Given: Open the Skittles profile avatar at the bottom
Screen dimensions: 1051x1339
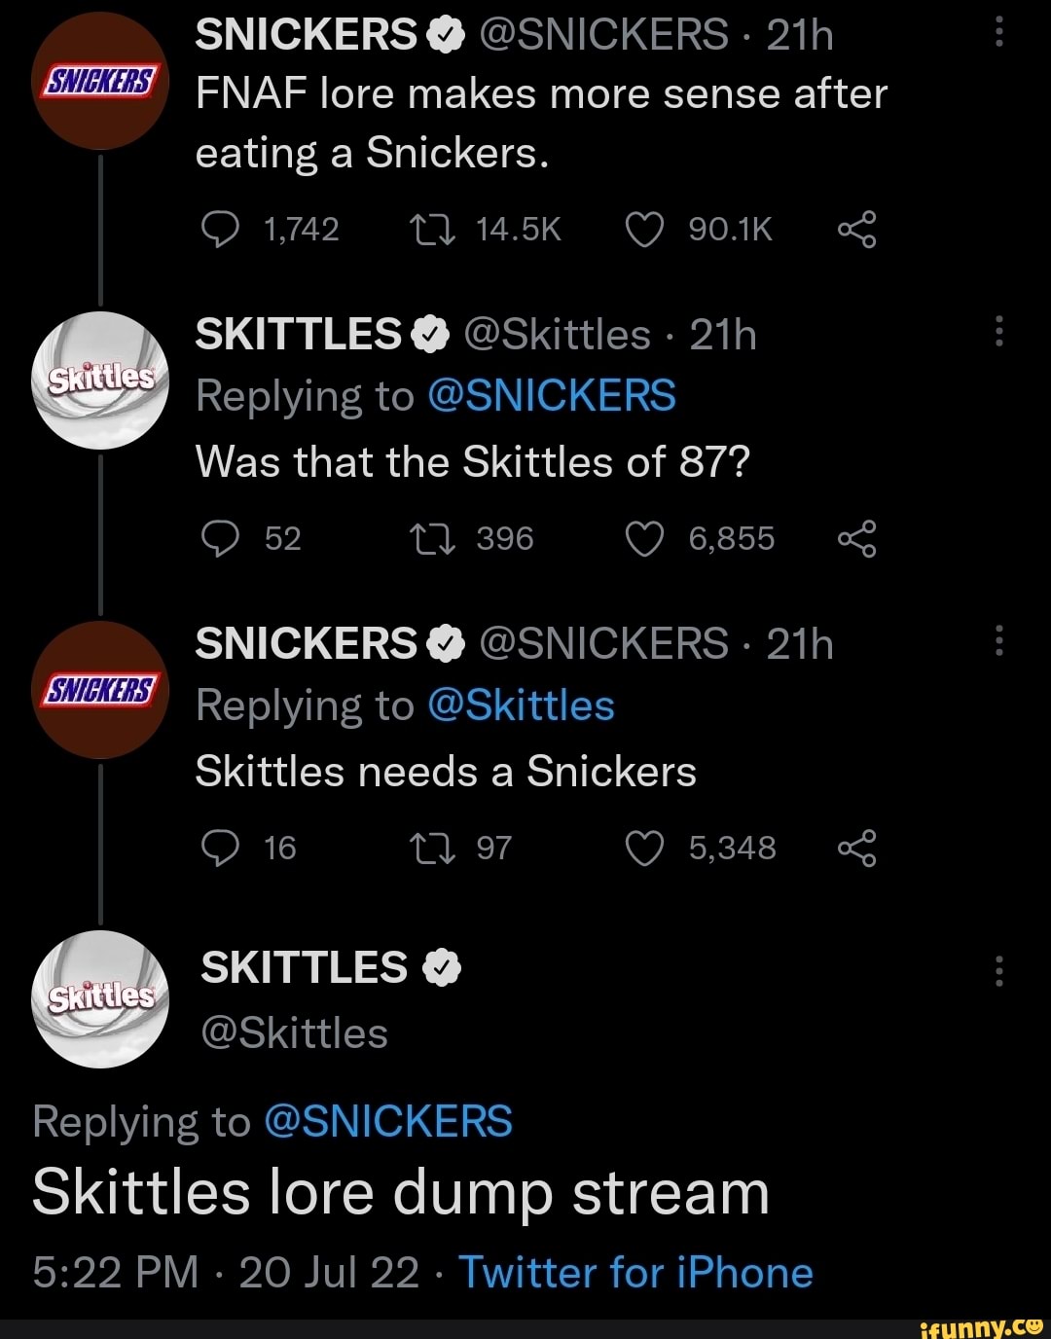Looking at the screenshot, I should (x=100, y=998).
